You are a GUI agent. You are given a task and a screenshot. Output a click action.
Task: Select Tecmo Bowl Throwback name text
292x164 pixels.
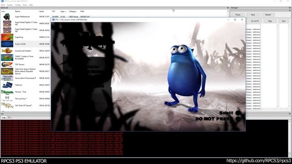point(26,78)
